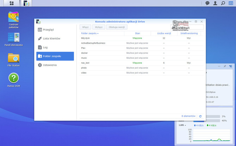The width and height of the screenshot is (236, 146).
Task: Select the ActiveBackupforBusiness folder row
Action: pos(142,43)
